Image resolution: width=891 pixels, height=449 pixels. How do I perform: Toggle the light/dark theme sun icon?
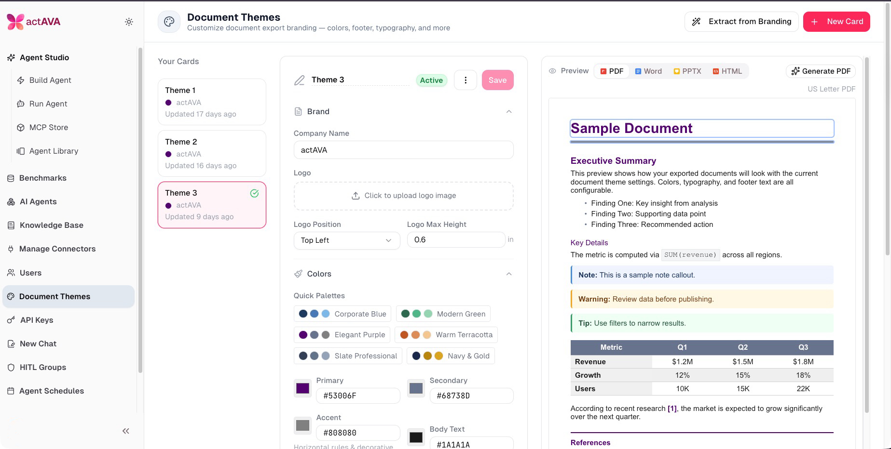pyautogui.click(x=129, y=22)
